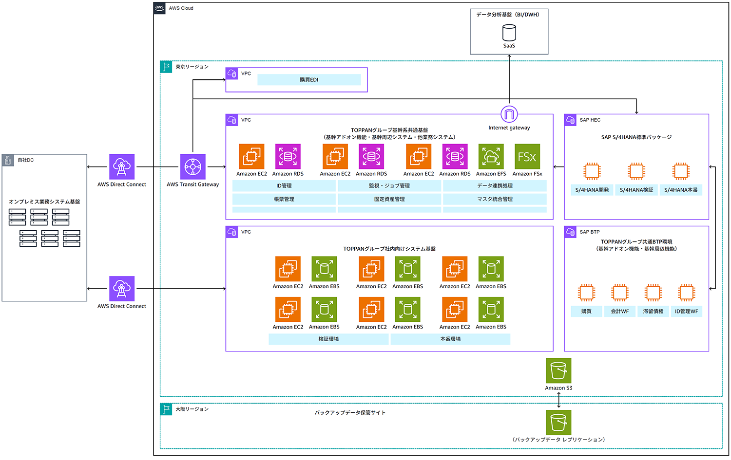Click the AWS Cloud logo
Screen dimensions: 731x460
[159, 8]
